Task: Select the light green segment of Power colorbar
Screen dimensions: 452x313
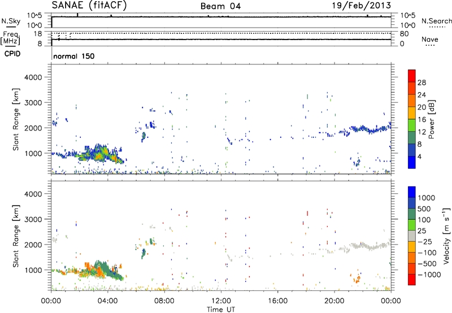Action: 412,125
